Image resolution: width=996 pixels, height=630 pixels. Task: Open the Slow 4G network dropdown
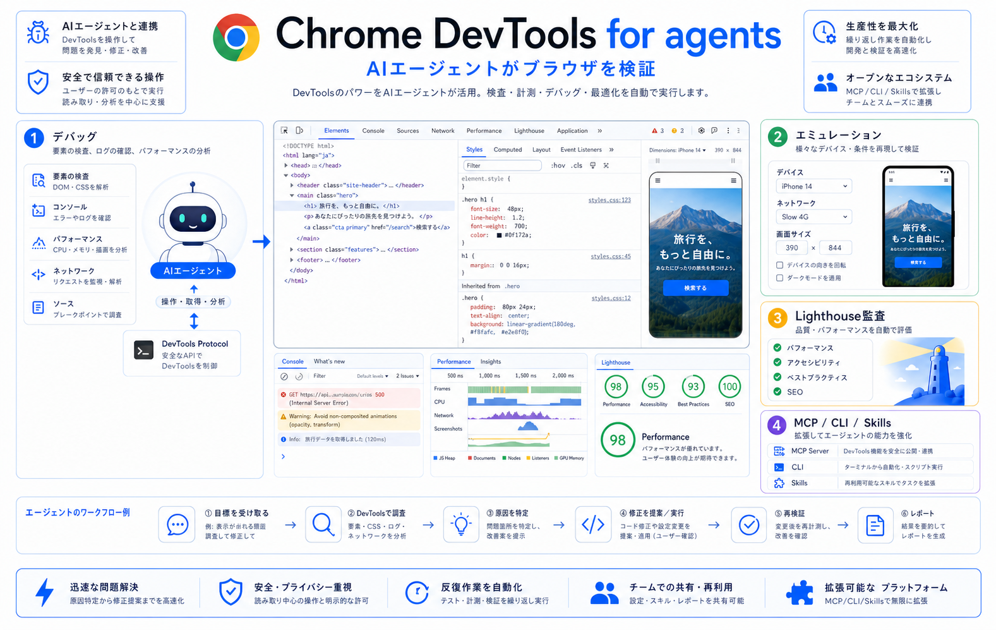pyautogui.click(x=813, y=217)
